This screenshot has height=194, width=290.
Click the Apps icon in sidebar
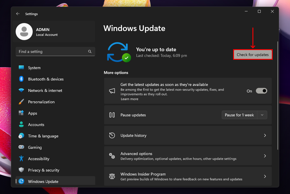21,113
